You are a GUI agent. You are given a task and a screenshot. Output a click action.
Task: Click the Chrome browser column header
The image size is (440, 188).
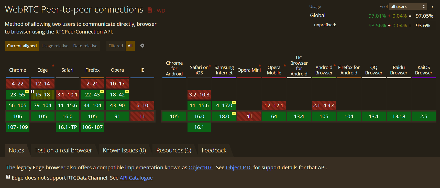pos(18,70)
